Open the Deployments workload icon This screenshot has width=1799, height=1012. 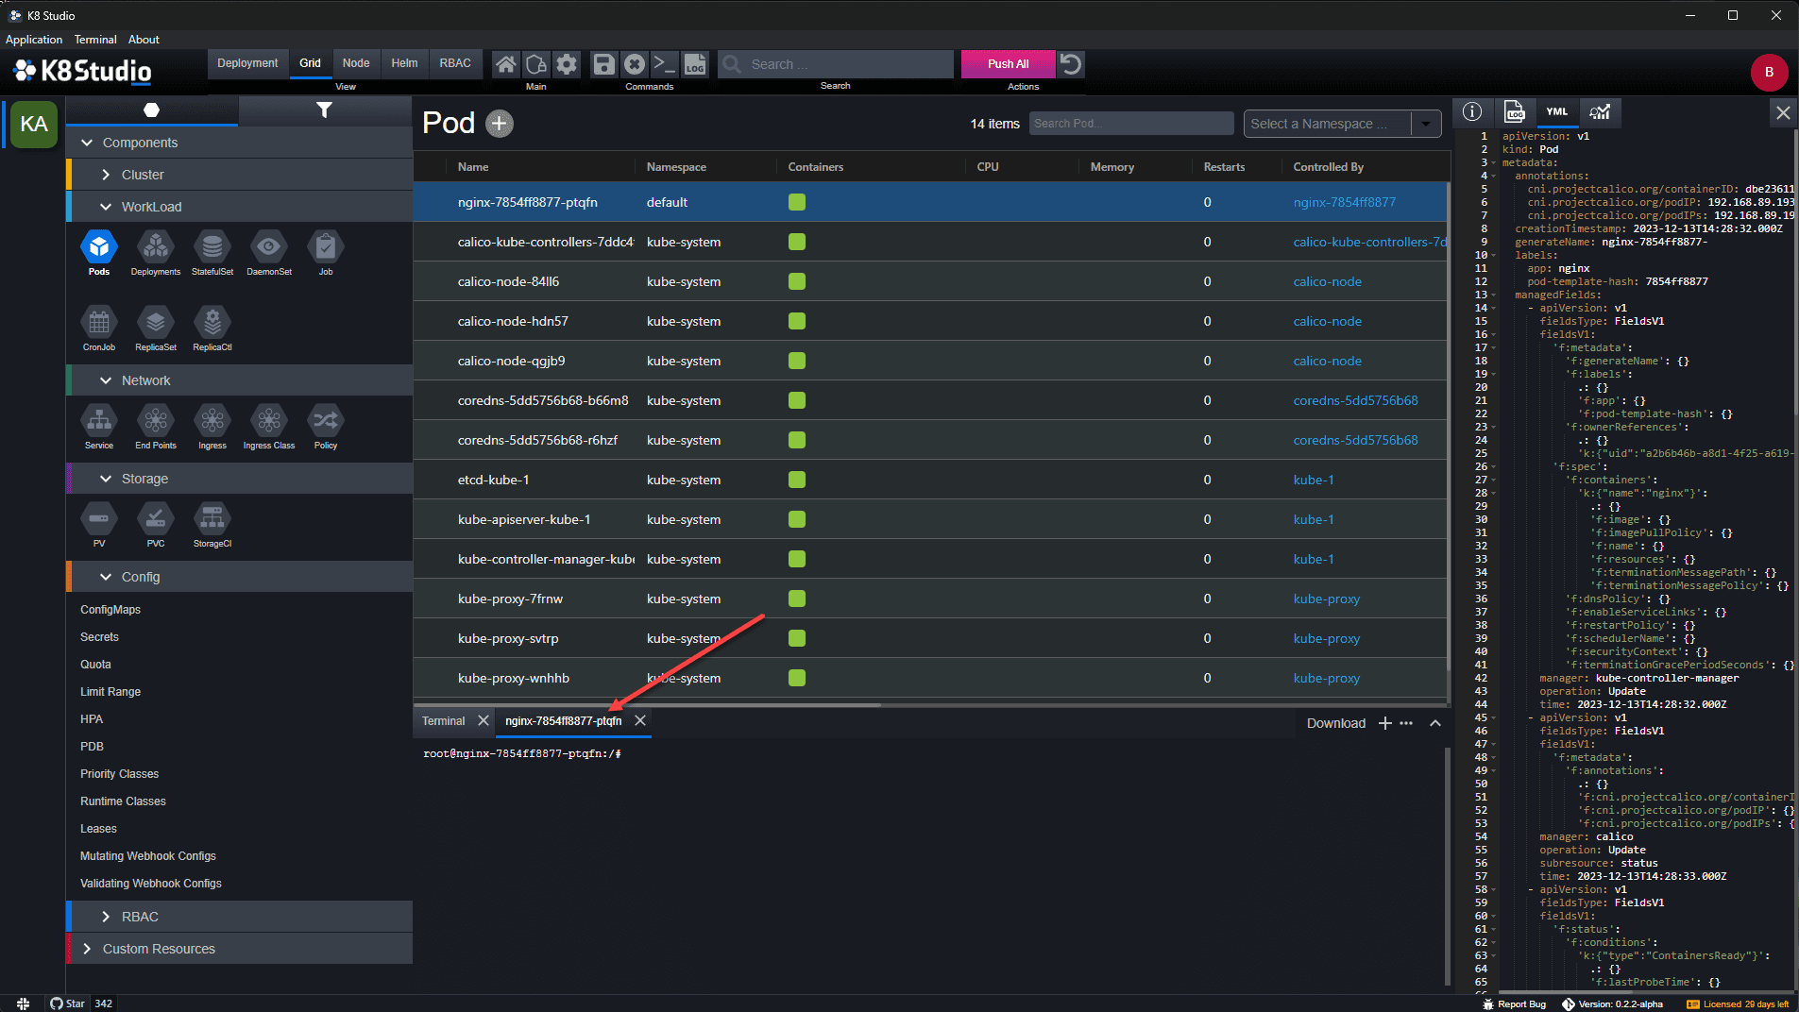[156, 247]
